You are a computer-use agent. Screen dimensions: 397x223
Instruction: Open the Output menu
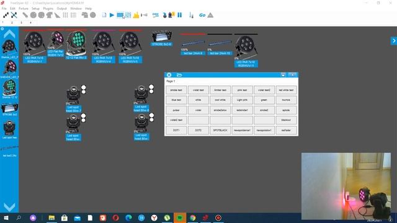click(x=62, y=9)
